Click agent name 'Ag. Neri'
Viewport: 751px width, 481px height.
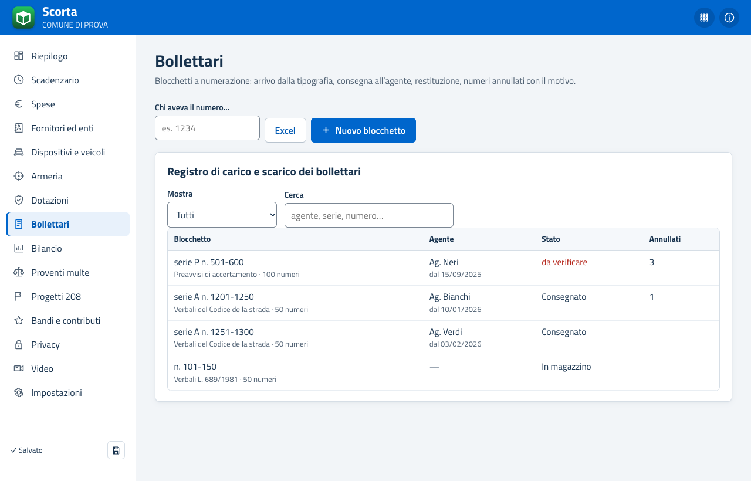444,262
